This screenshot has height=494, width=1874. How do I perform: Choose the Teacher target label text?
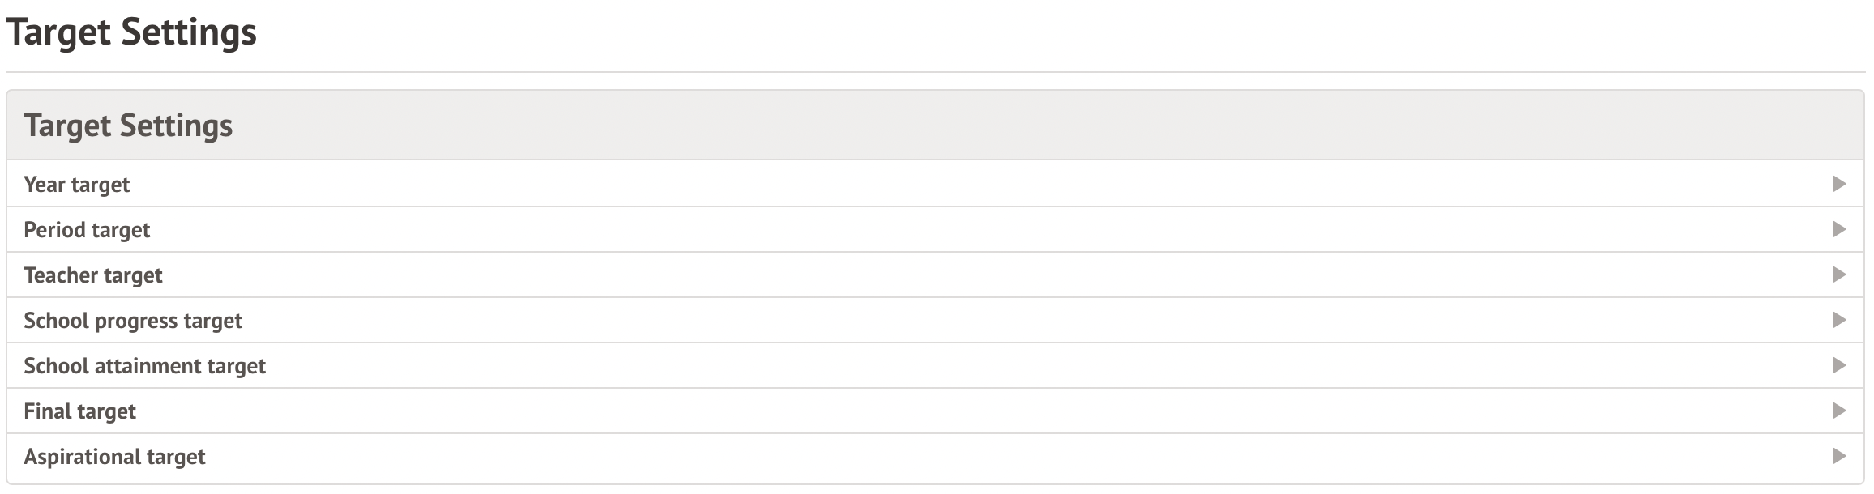click(x=93, y=275)
